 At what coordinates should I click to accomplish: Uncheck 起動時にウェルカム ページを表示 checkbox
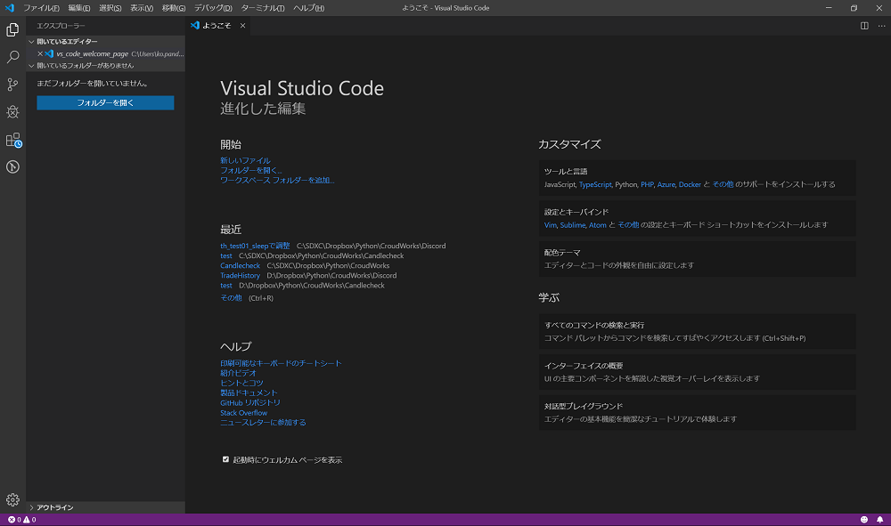tap(225, 460)
